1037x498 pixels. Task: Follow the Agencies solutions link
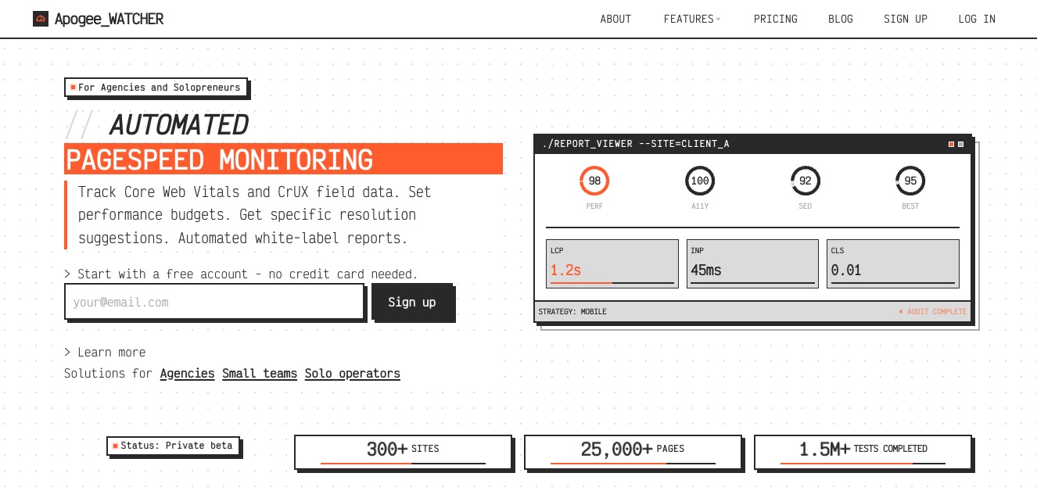(187, 374)
